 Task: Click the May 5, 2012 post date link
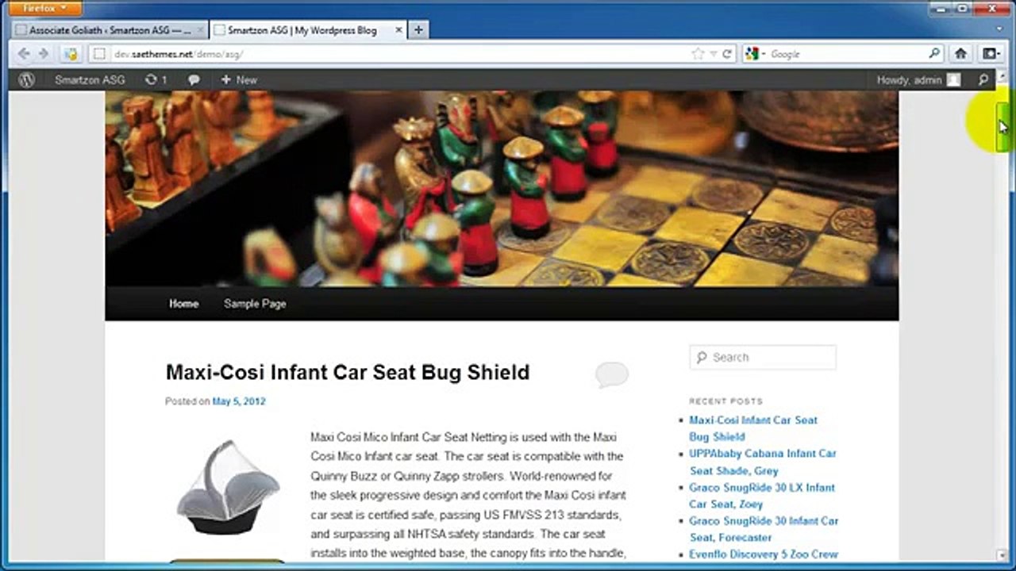pyautogui.click(x=239, y=401)
